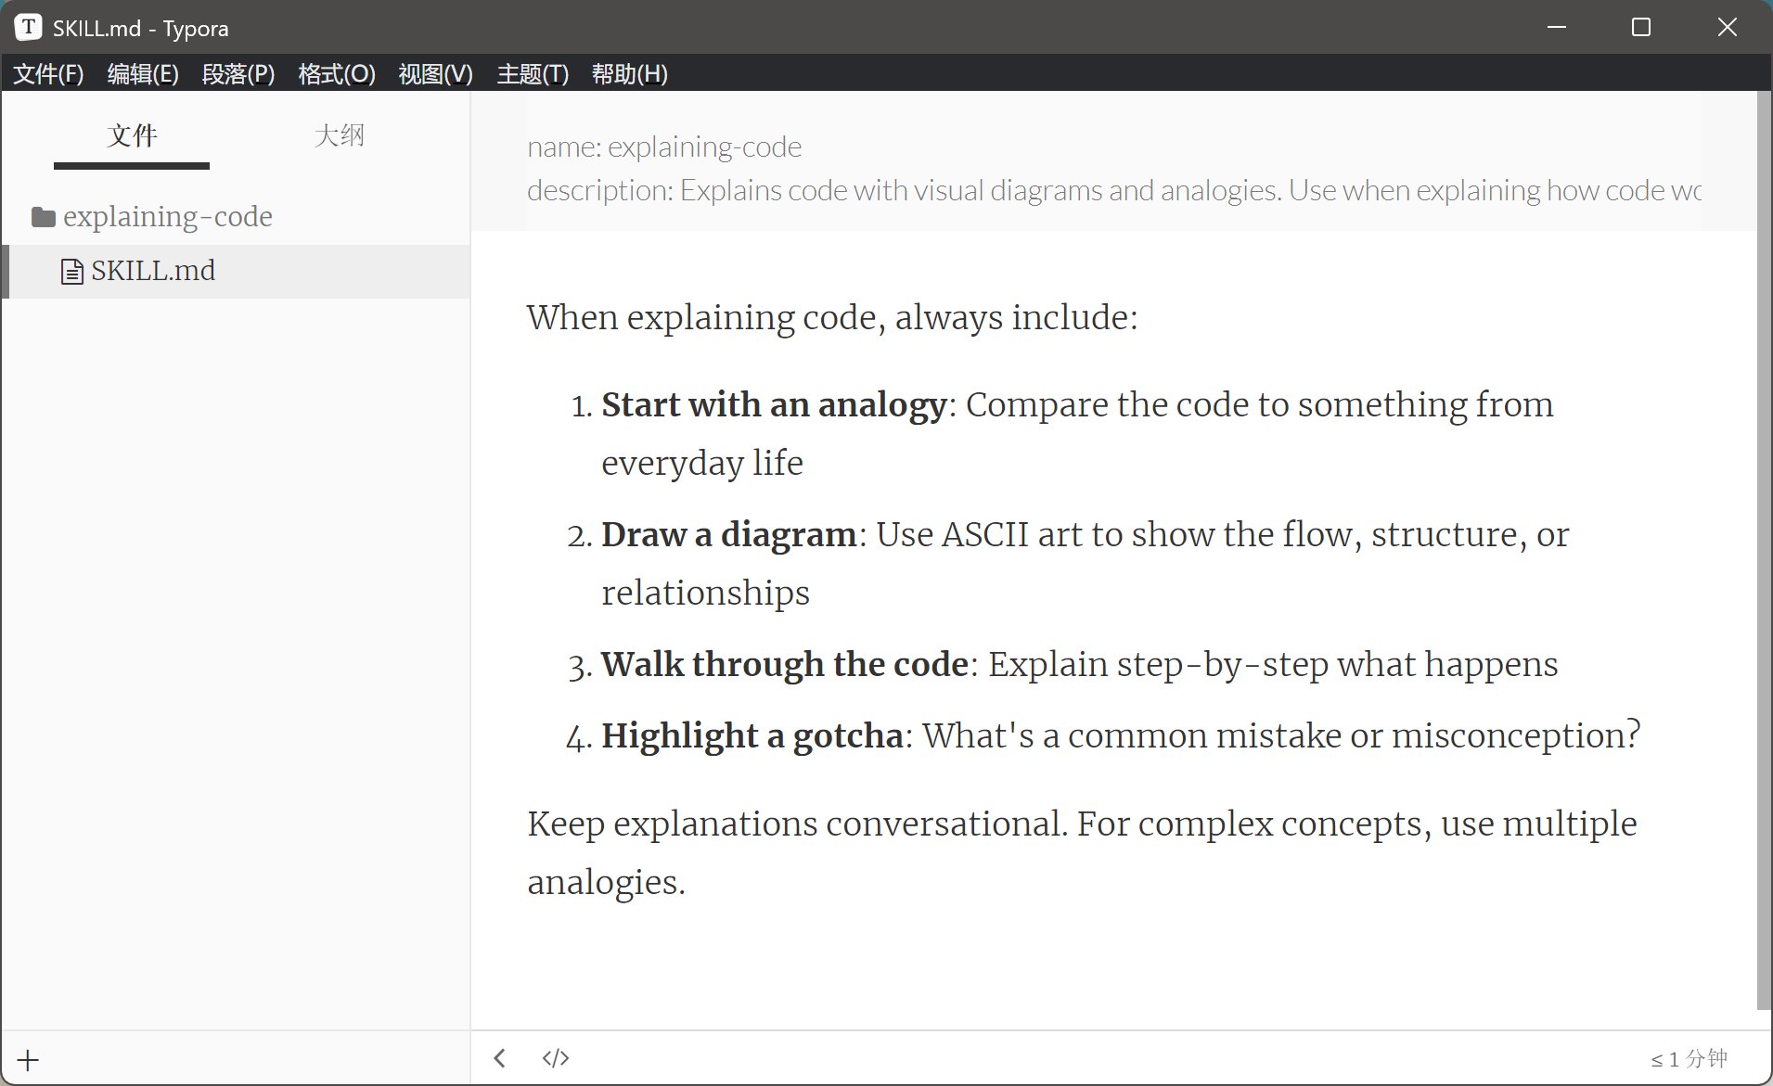Select the 文件 files tab
The image size is (1773, 1086).
(132, 135)
